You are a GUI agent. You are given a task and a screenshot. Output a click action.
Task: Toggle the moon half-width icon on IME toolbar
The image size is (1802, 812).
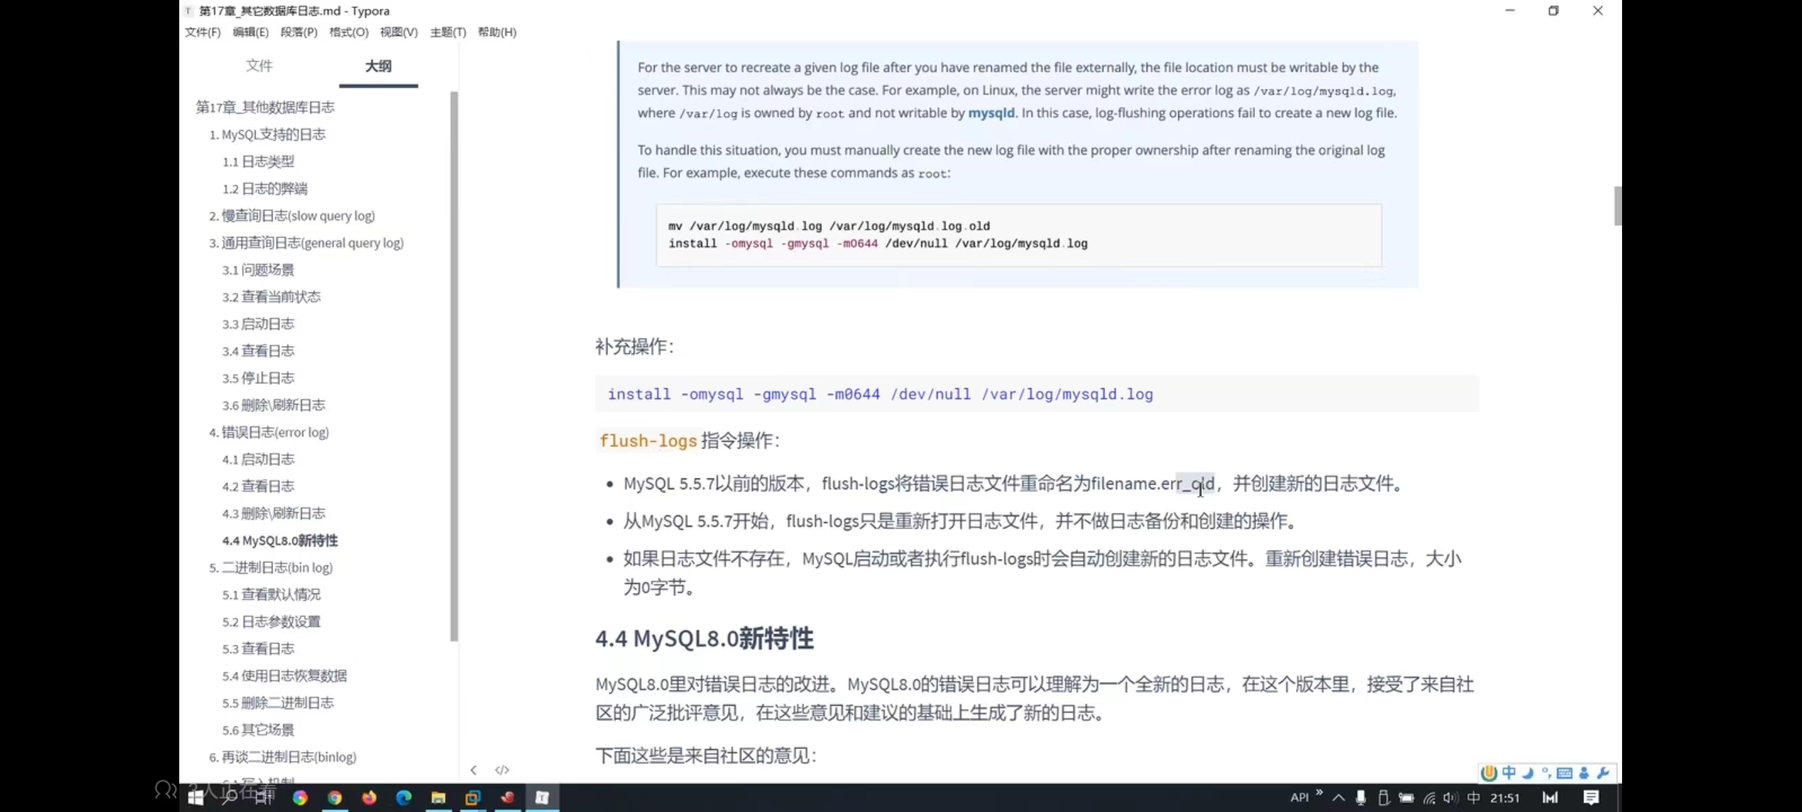[1528, 773]
